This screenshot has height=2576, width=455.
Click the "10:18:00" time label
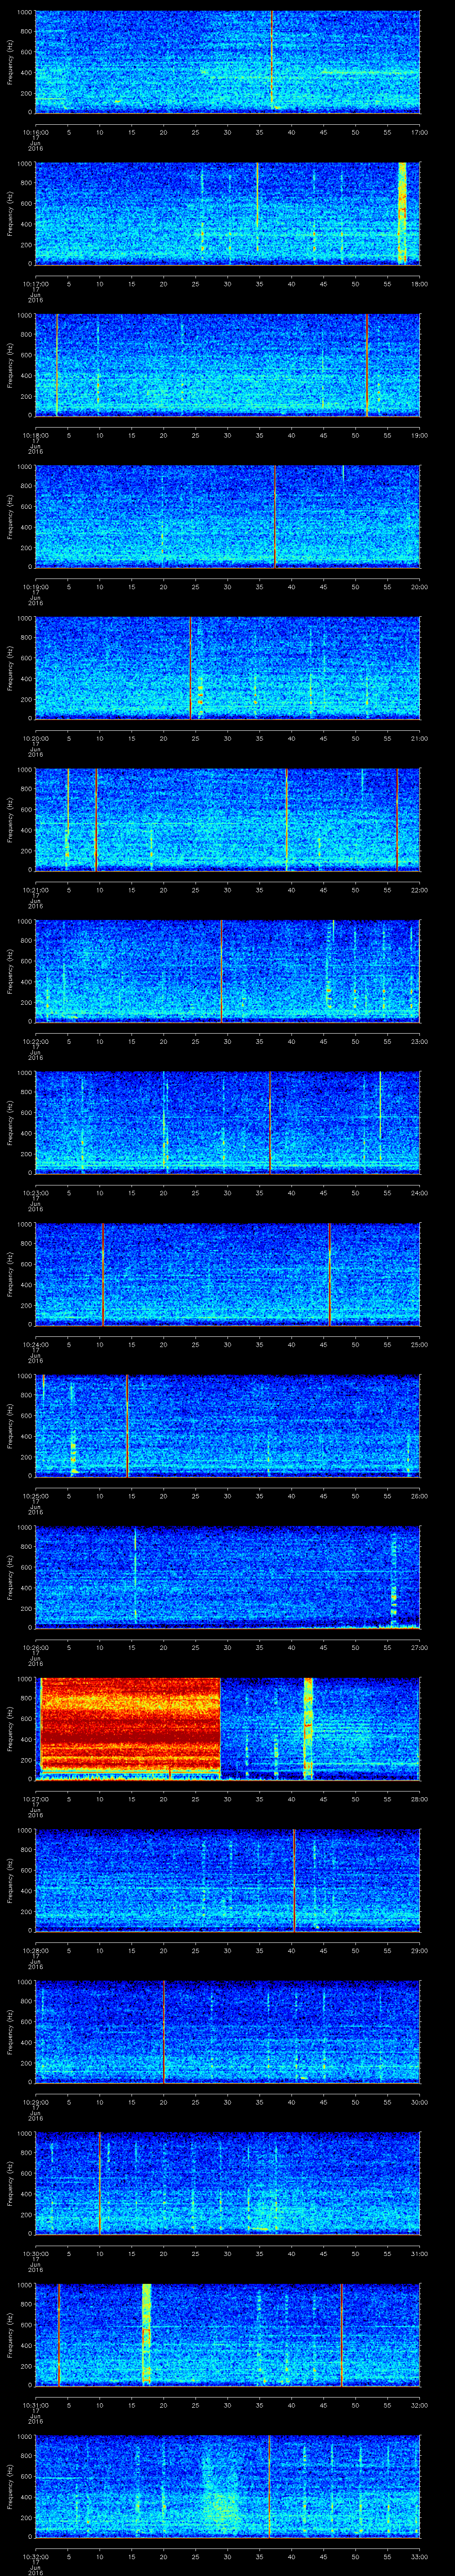pos(36,435)
